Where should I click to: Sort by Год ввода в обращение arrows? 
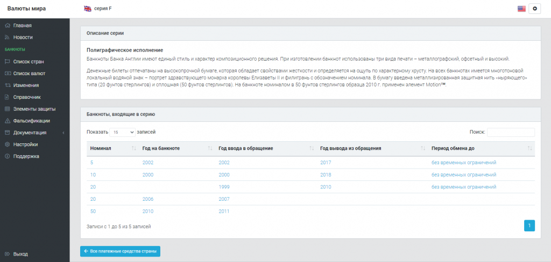coord(312,149)
